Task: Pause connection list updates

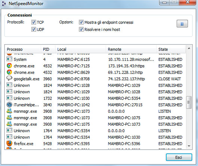Action: [182, 24]
